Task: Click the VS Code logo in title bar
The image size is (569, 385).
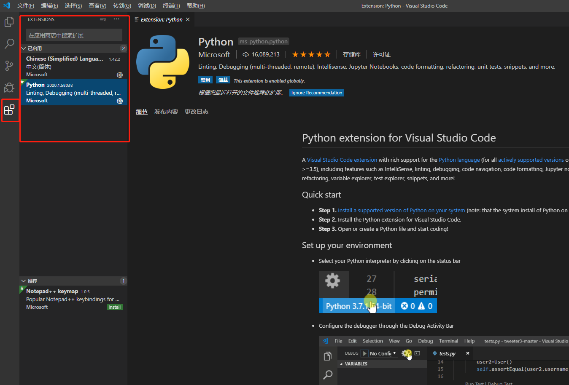Action: [7, 5]
